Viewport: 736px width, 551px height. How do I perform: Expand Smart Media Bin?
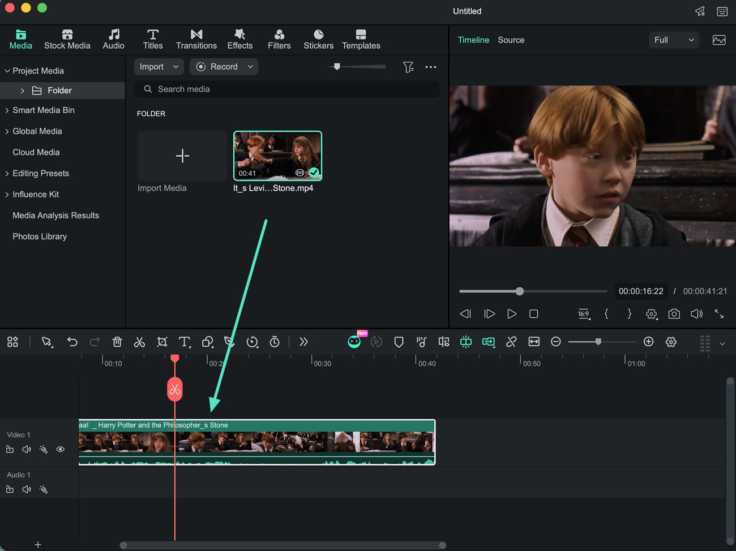coord(7,110)
